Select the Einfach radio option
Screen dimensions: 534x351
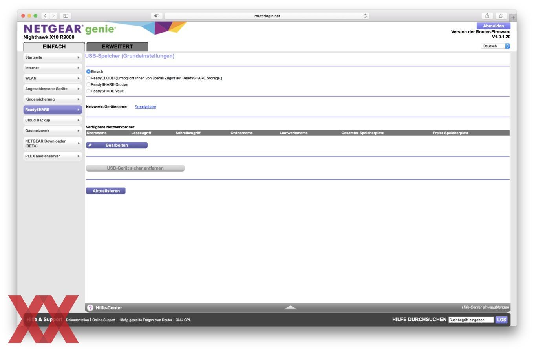coord(88,72)
